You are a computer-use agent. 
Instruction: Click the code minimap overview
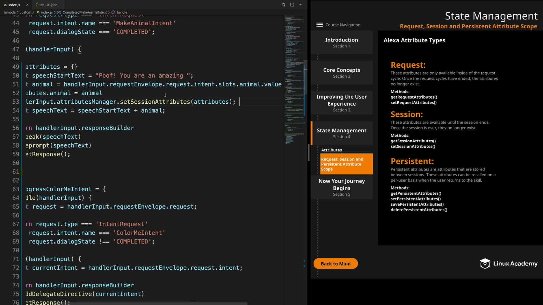click(294, 79)
